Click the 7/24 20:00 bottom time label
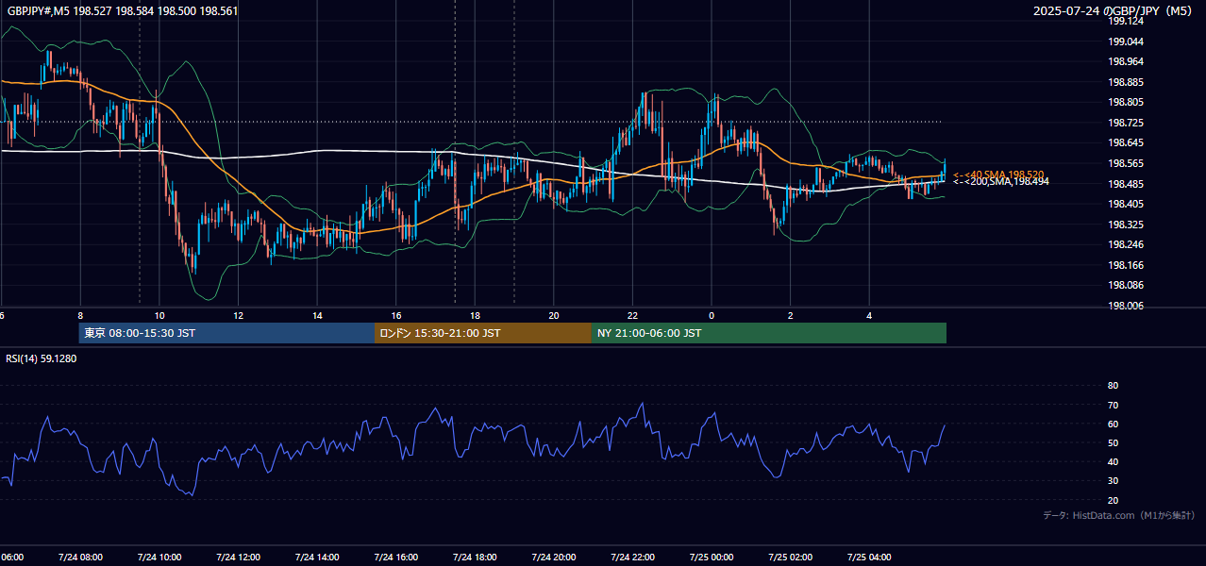The height and width of the screenshot is (566, 1206). pos(553,558)
